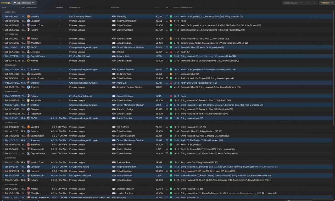The width and height of the screenshot is (335, 201).
Task: Sort by the Stadium column header
Action: click(x=115, y=8)
